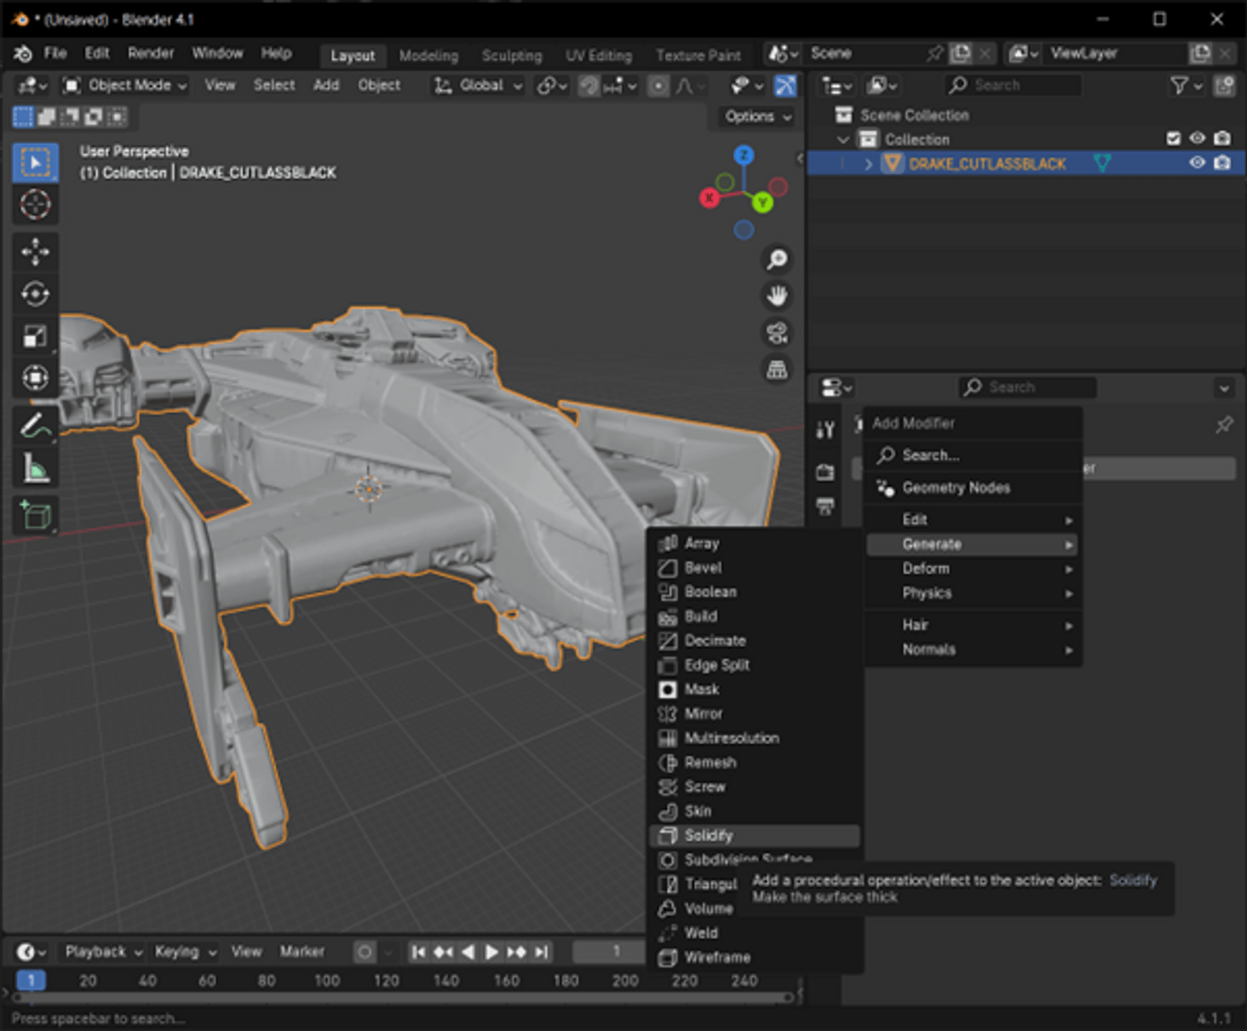This screenshot has height=1031, width=1247.
Task: Click the camera view icon in viewport
Action: (x=776, y=333)
